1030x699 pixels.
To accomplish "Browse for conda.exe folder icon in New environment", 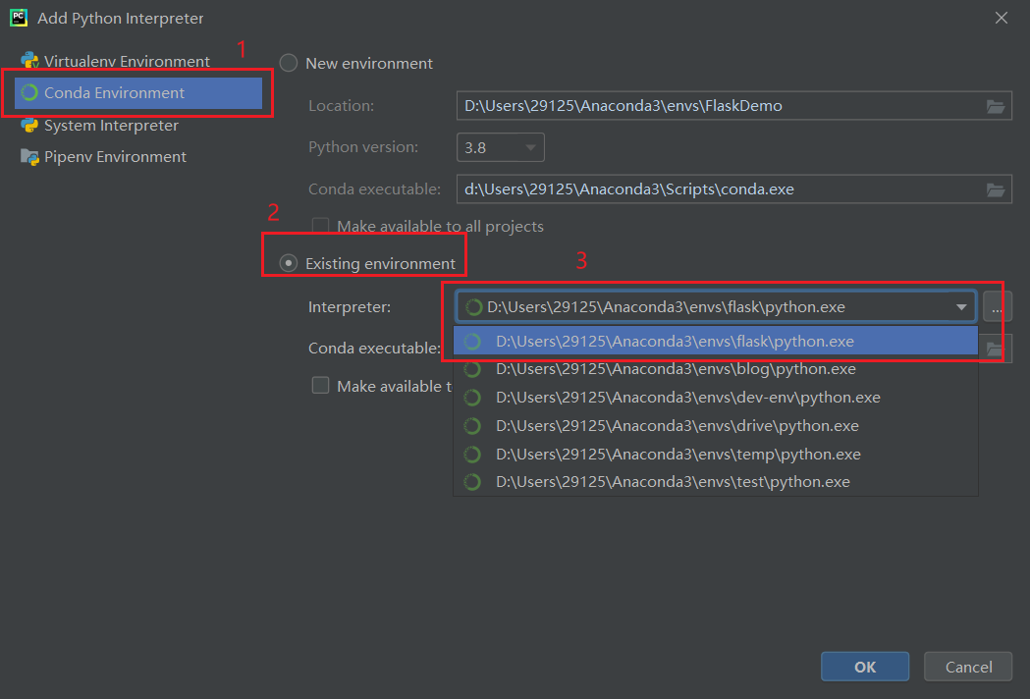I will [996, 189].
